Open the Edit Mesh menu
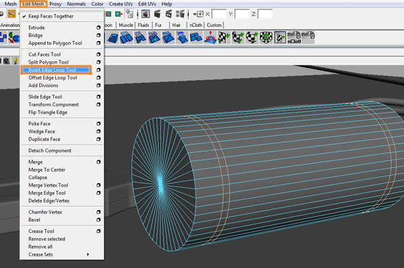The width and height of the screenshot is (404, 268). [x=33, y=4]
